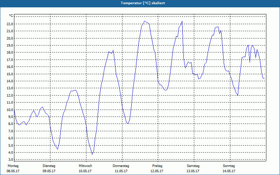Click the 5,0 y-axis label

(x=11, y=145)
